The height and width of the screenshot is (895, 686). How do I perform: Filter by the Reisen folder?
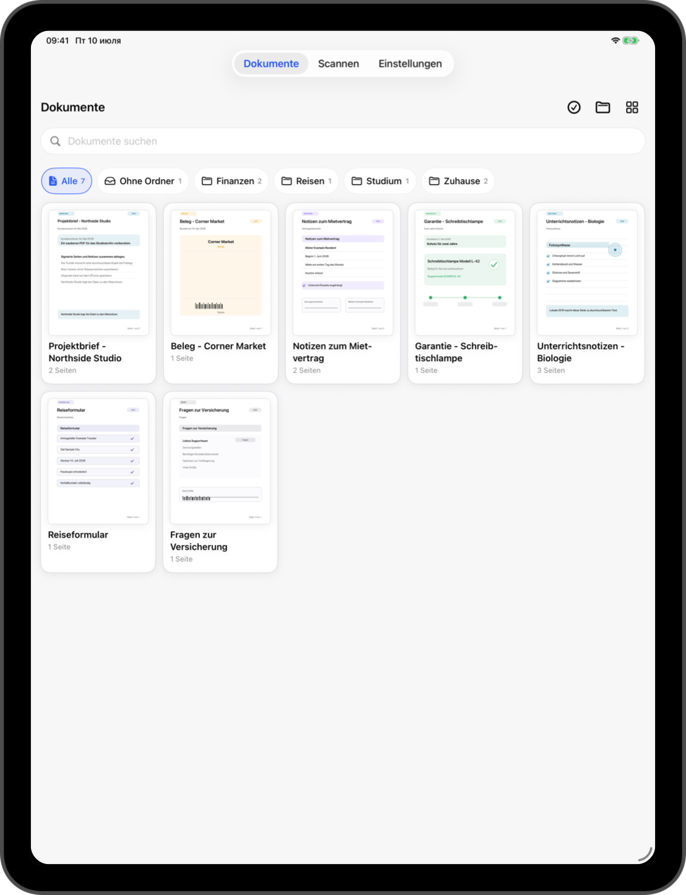[x=306, y=181]
